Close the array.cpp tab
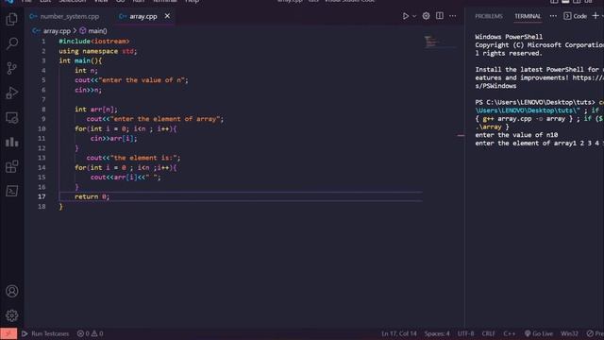Screen dimensions: 604x340 167,16
